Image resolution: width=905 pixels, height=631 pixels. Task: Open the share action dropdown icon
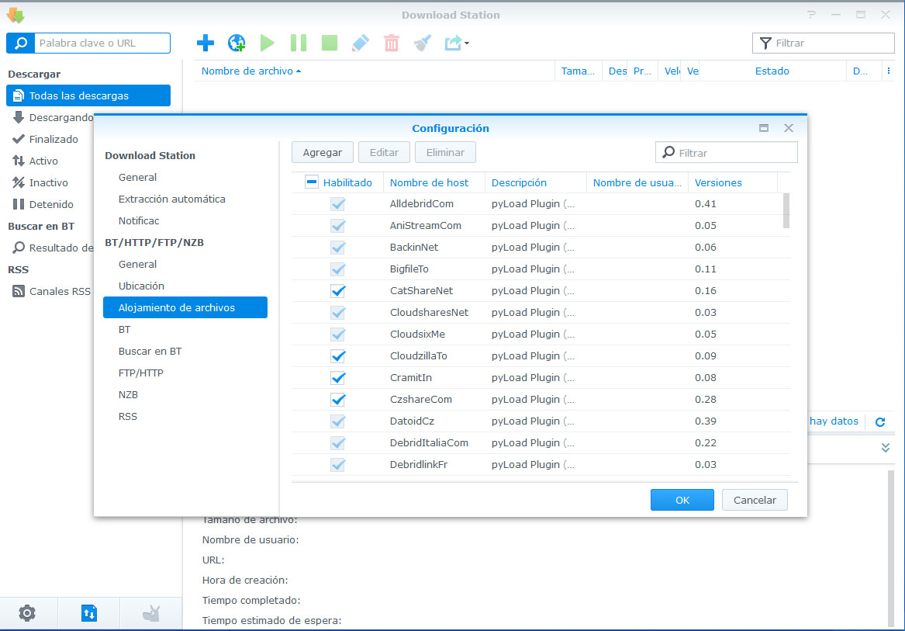point(457,43)
